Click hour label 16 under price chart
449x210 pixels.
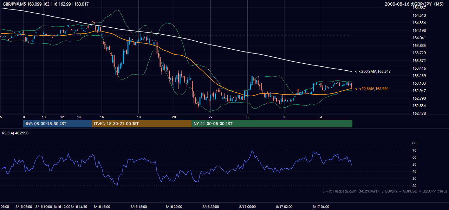click(x=102, y=117)
